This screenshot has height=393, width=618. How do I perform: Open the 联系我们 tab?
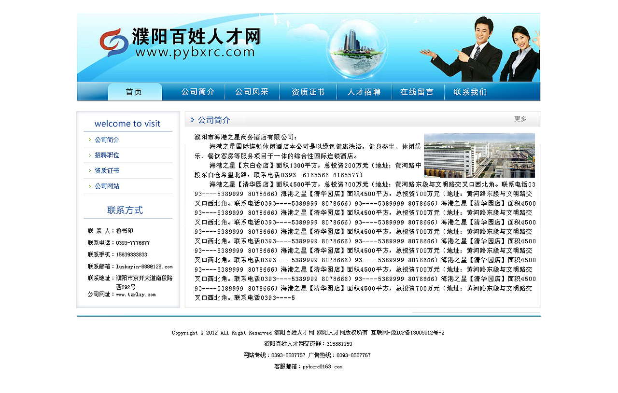[470, 91]
